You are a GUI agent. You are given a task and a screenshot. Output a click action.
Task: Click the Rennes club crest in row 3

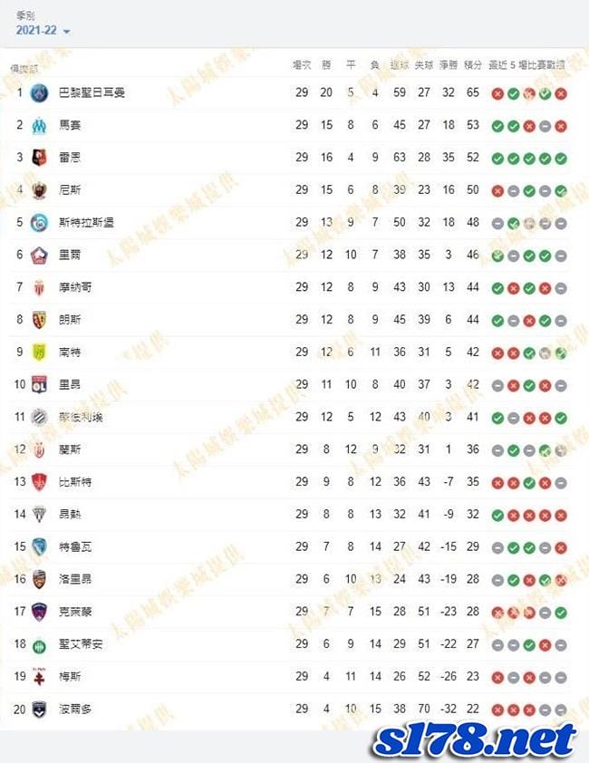39,157
